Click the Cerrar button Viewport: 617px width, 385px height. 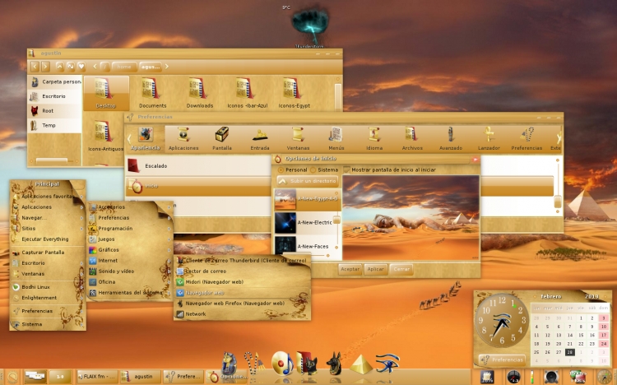point(401,269)
